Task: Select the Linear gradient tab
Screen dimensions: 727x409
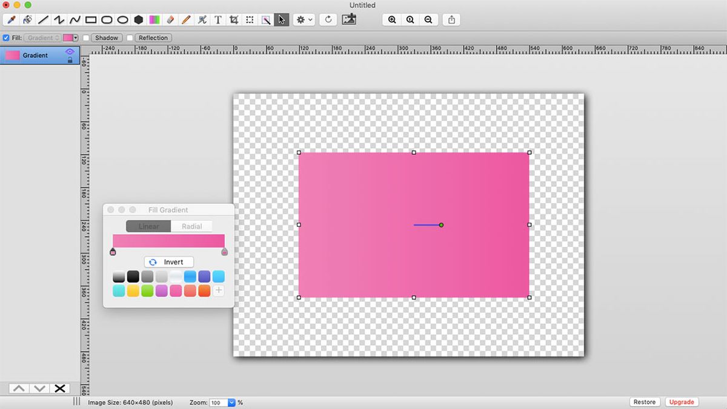Action: [147, 226]
